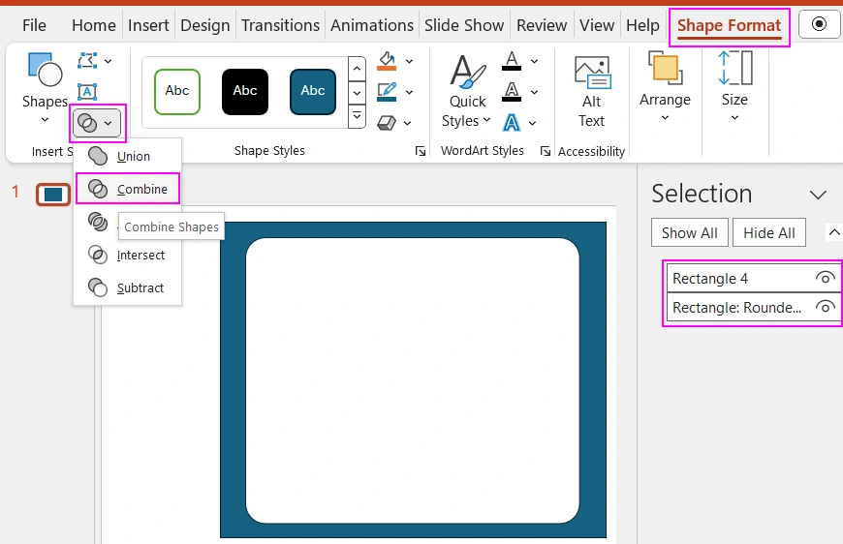This screenshot has width=843, height=544.
Task: Click the Text Fill icon
Action: [x=512, y=61]
